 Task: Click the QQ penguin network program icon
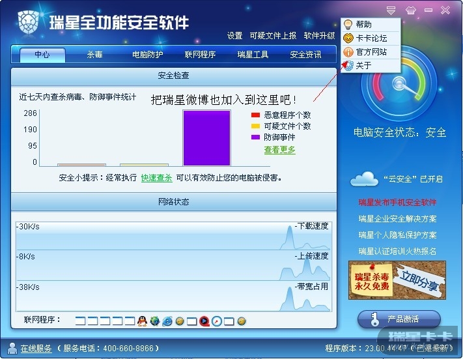click(142, 321)
